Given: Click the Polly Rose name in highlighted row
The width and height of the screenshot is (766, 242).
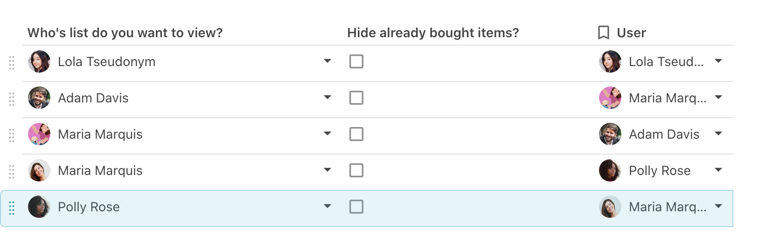Looking at the screenshot, I should [89, 207].
